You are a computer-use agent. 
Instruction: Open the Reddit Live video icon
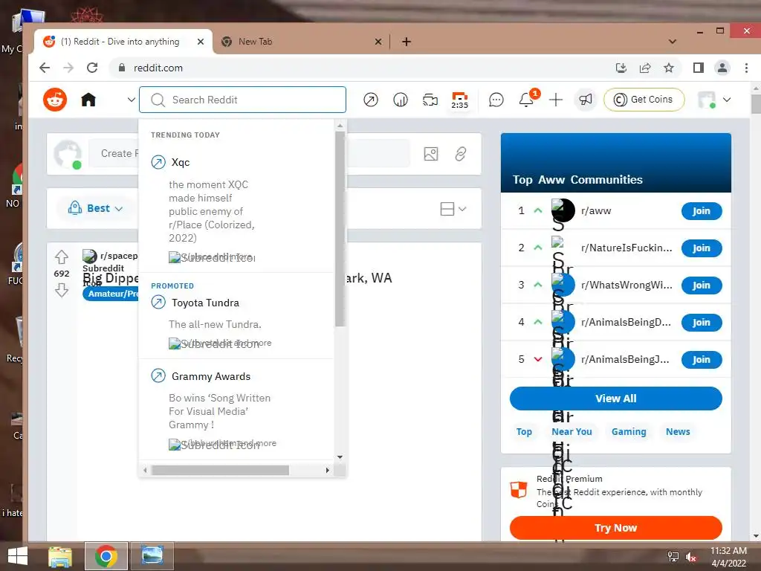[430, 100]
